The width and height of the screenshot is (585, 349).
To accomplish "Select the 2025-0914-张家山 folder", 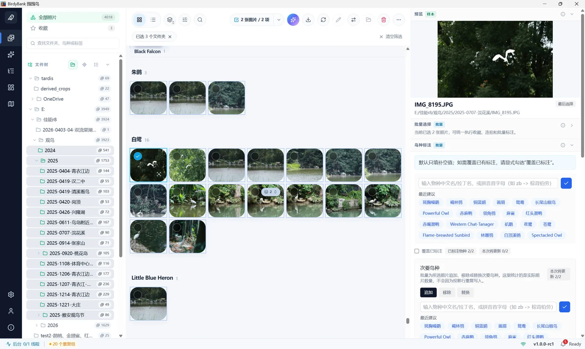I will pyautogui.click(x=70, y=243).
